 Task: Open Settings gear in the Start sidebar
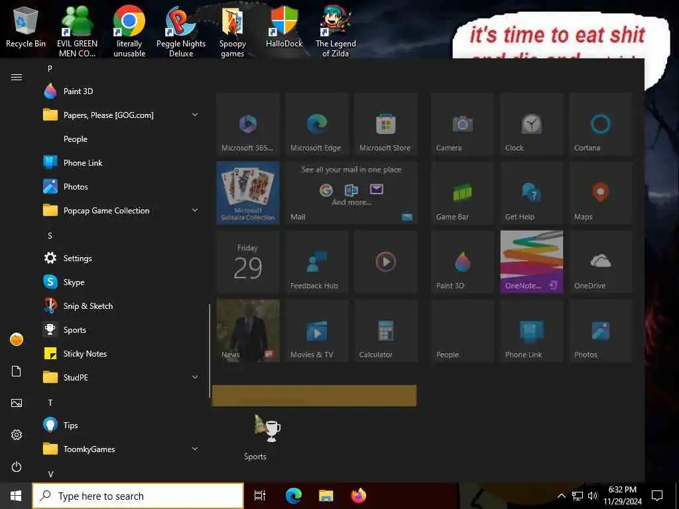point(17,435)
